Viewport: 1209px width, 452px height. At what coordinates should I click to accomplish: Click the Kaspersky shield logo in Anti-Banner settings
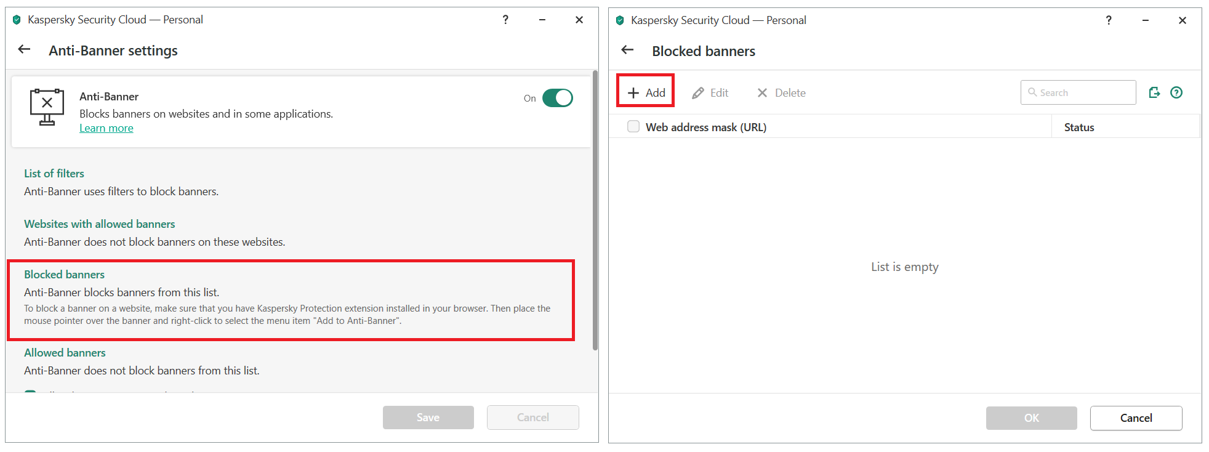[17, 20]
